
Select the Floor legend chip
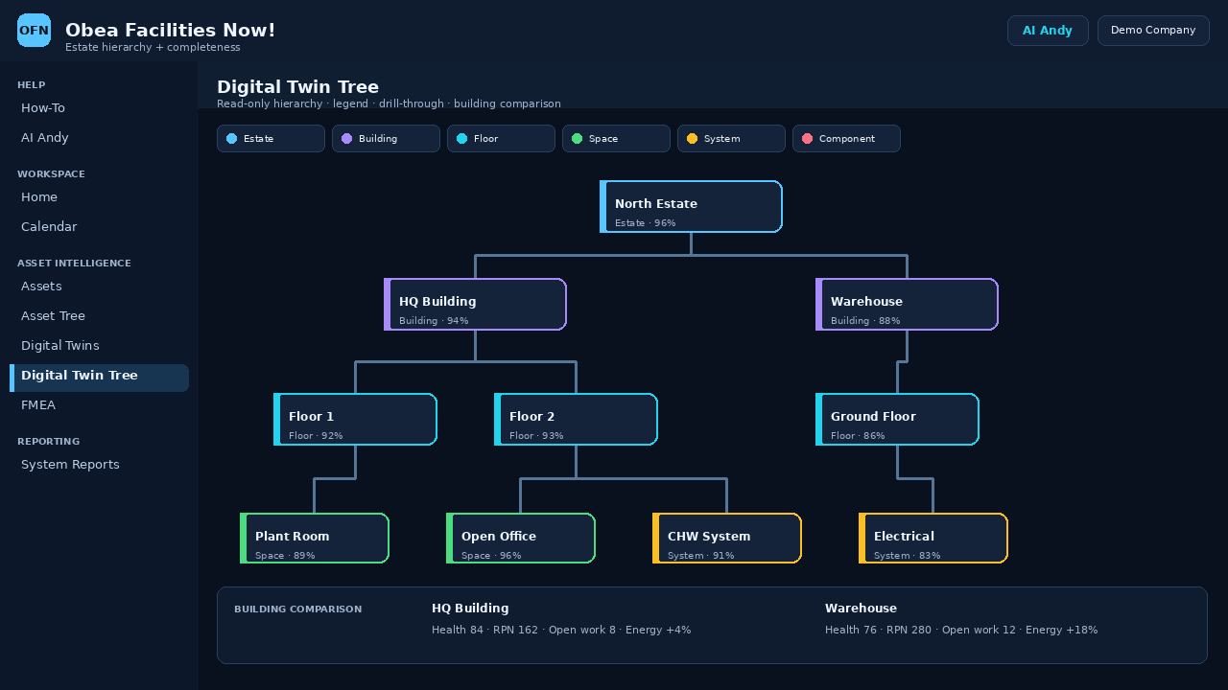tap(501, 139)
